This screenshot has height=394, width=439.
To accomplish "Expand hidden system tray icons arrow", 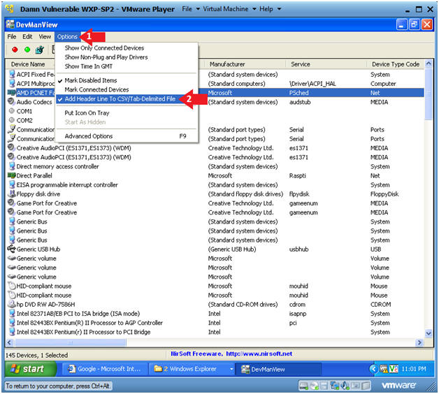I will tap(373, 369).
